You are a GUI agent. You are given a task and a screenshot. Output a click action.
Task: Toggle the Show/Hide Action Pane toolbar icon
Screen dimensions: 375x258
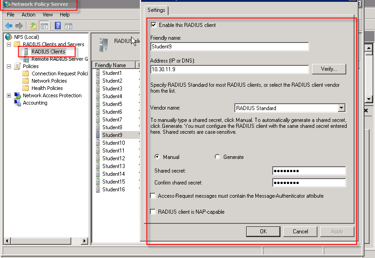tap(69, 26)
